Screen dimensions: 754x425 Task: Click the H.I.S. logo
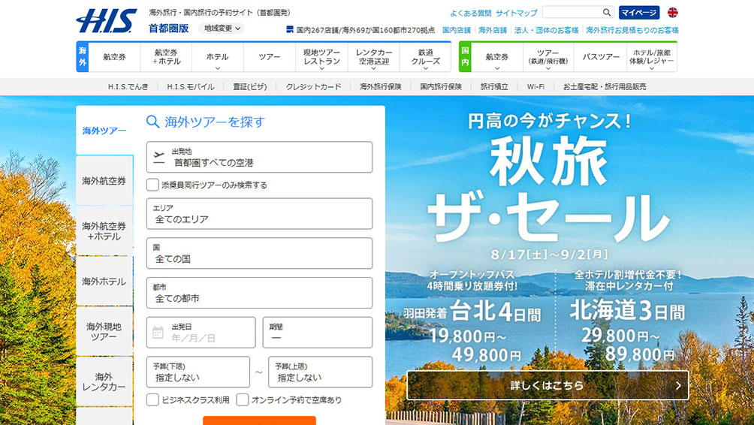pos(107,21)
